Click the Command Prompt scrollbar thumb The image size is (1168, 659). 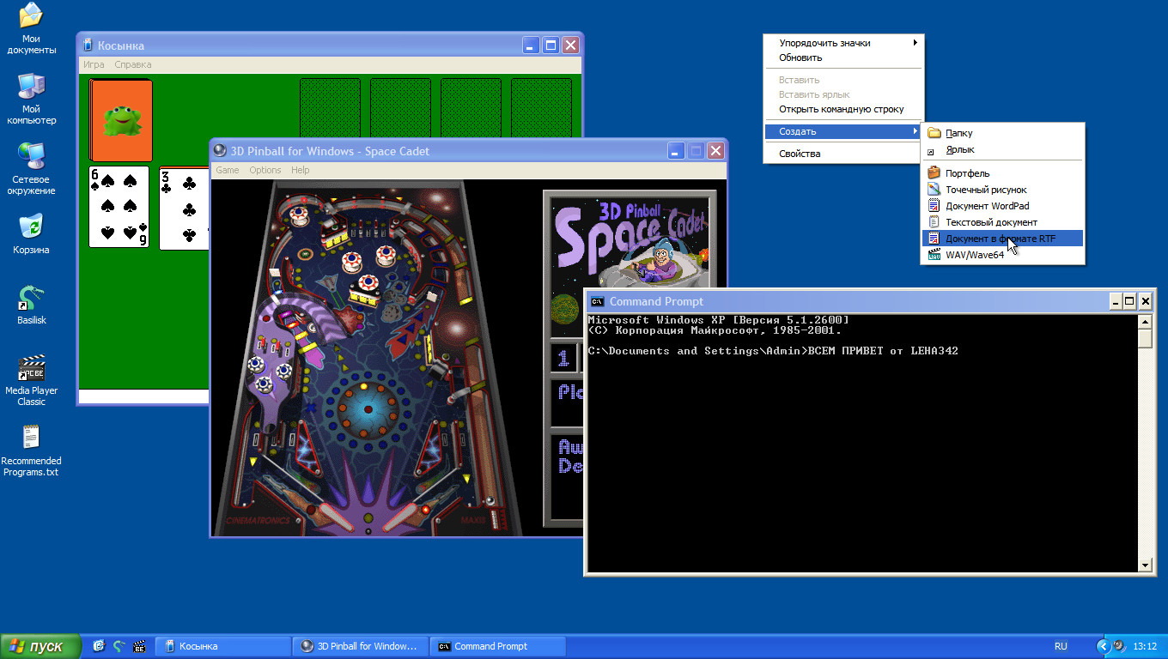click(1145, 339)
